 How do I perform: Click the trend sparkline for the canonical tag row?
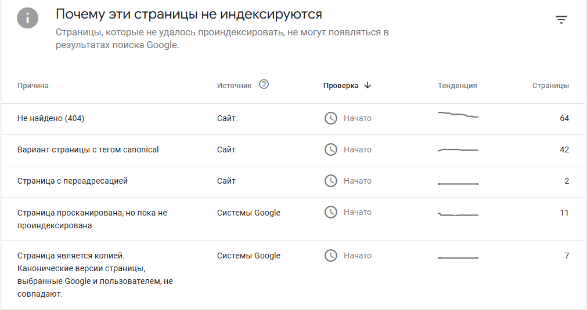click(458, 149)
